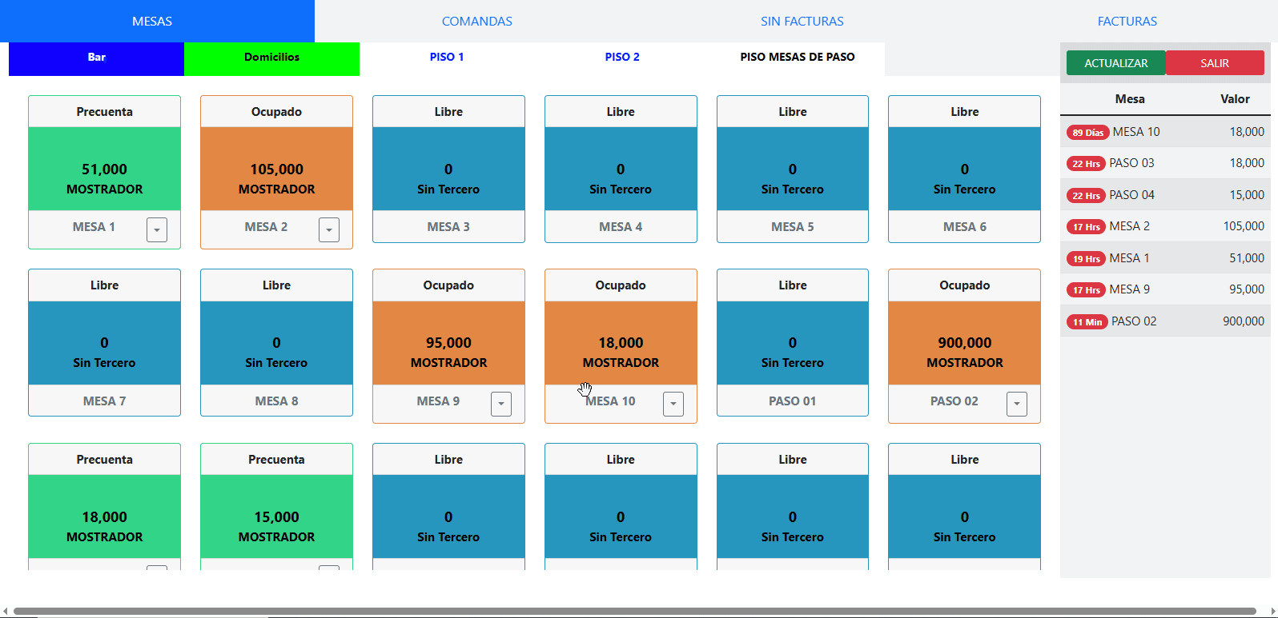
Task: Open the occupied PASO 02 card showing 900,000
Action: tap(964, 343)
